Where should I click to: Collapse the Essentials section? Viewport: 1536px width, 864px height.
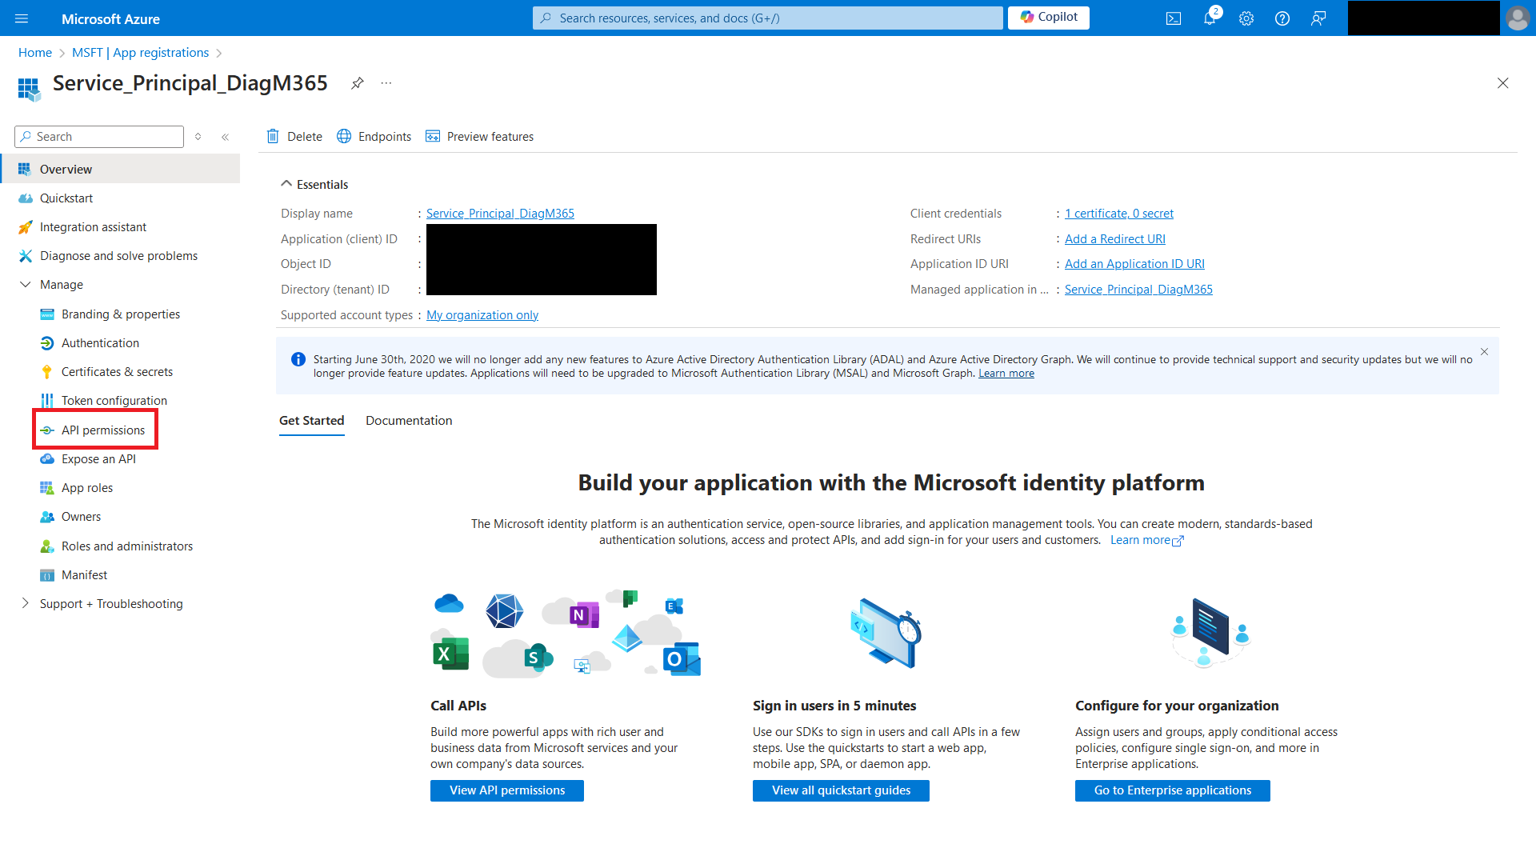(286, 184)
